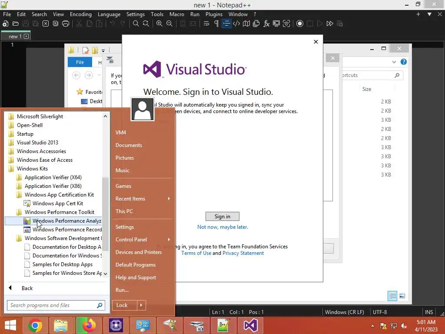Click the Print icon in Notepad++ toolbar
Viewport: 445px width, 334px height.
(66, 23)
